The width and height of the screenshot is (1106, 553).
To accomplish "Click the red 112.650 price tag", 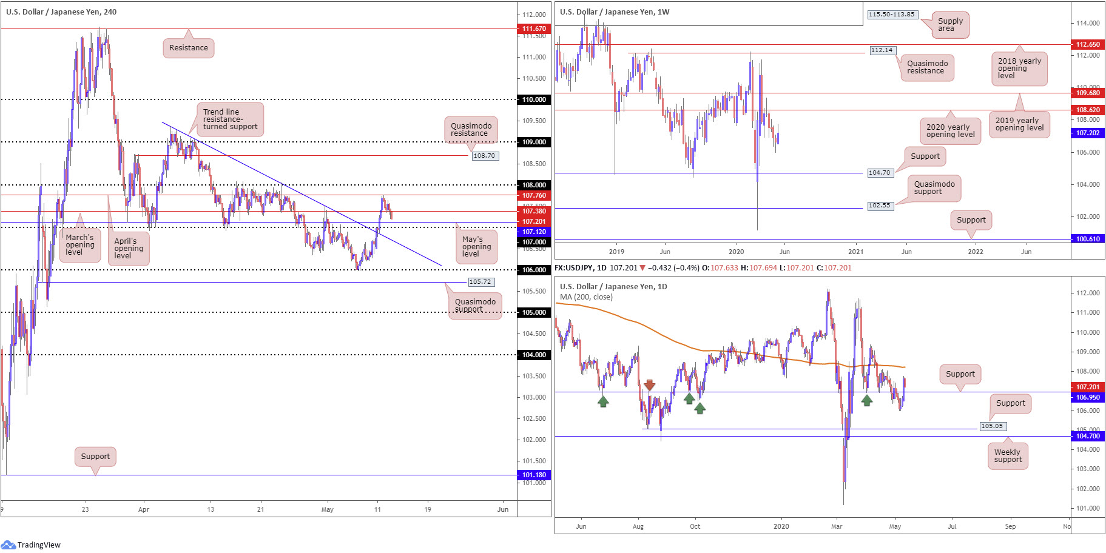I will [1088, 44].
